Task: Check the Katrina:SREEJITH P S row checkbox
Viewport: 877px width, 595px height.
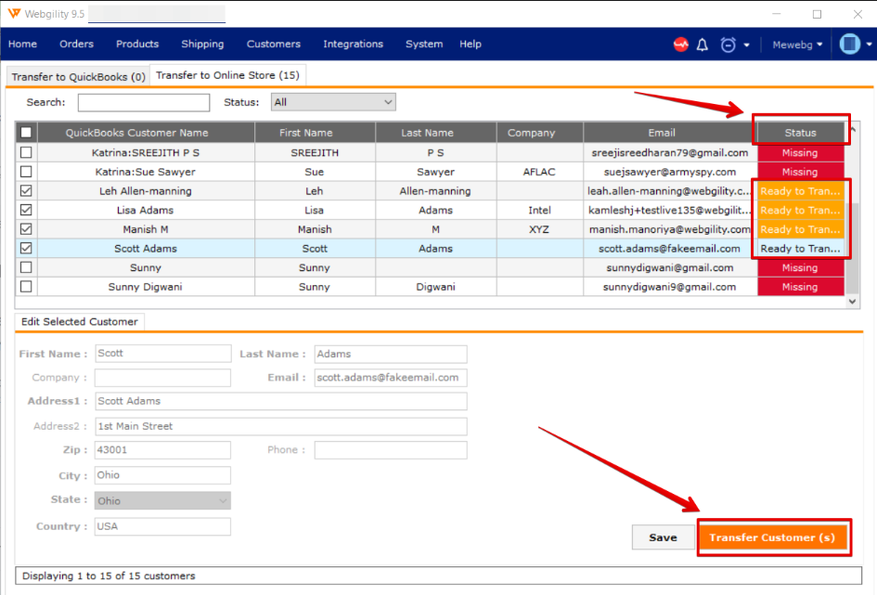Action: click(26, 152)
